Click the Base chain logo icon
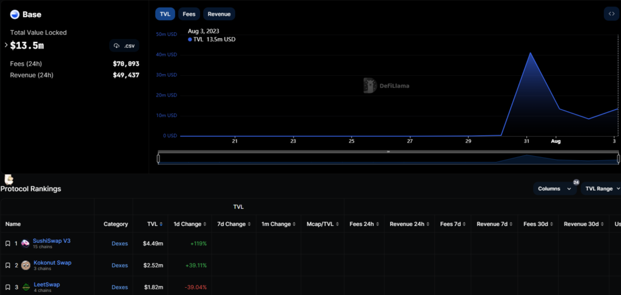Image resolution: width=621 pixels, height=295 pixels. 15,14
